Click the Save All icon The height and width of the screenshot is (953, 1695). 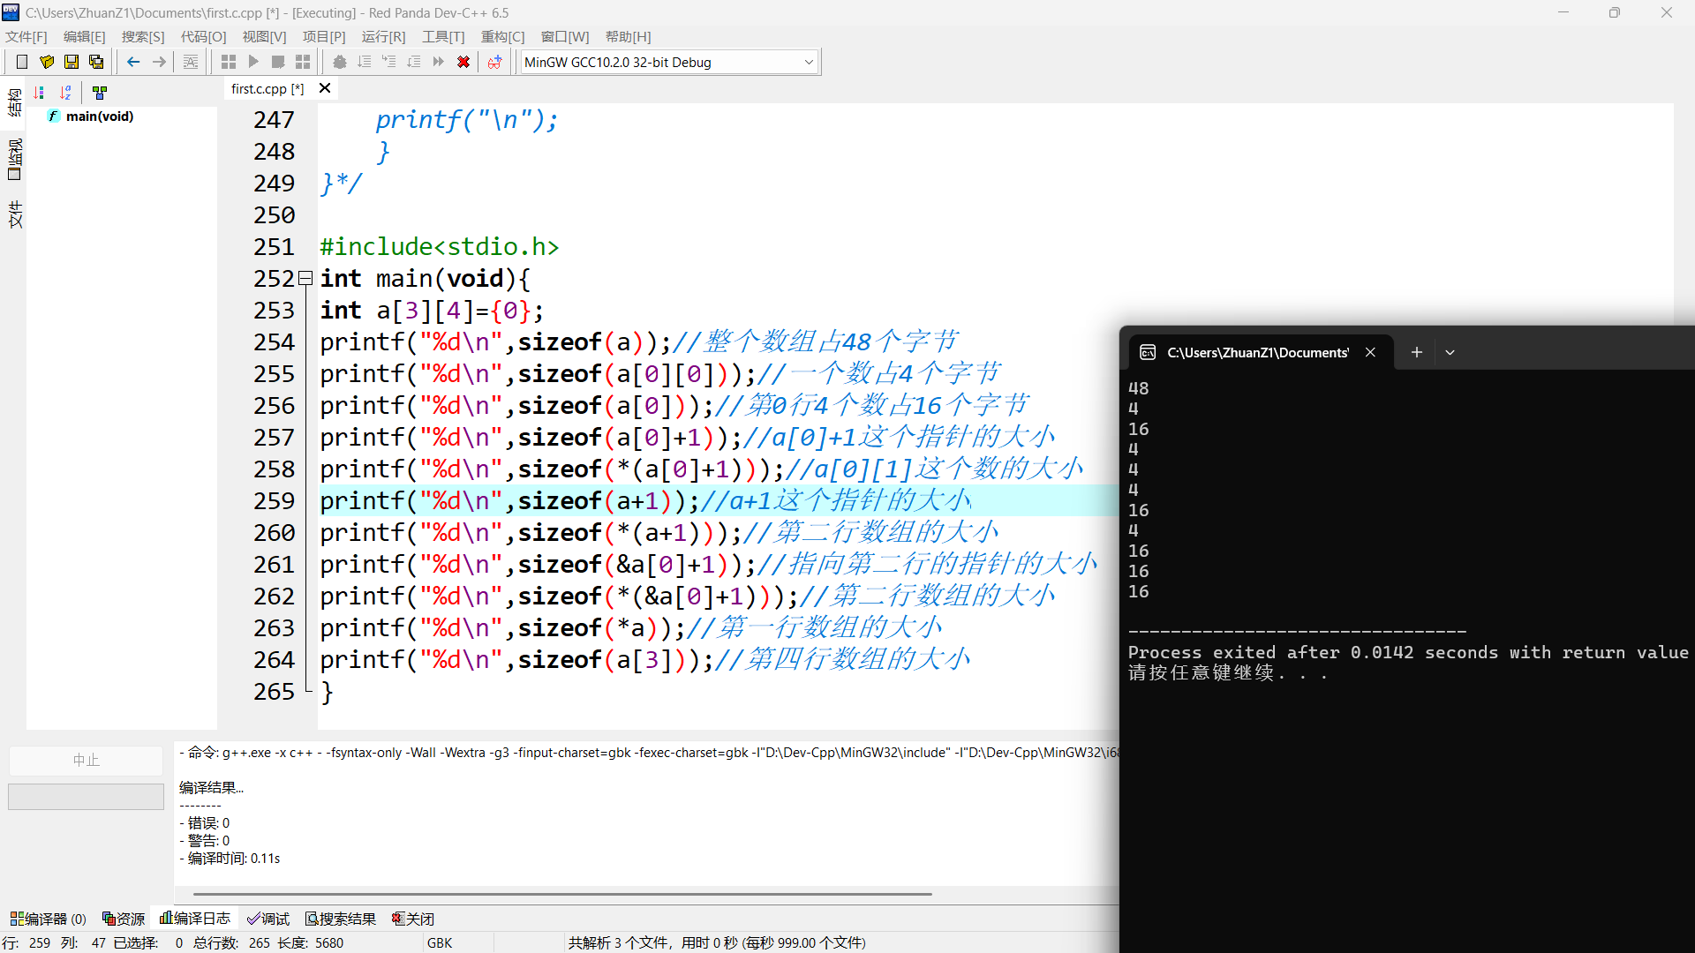point(96,62)
